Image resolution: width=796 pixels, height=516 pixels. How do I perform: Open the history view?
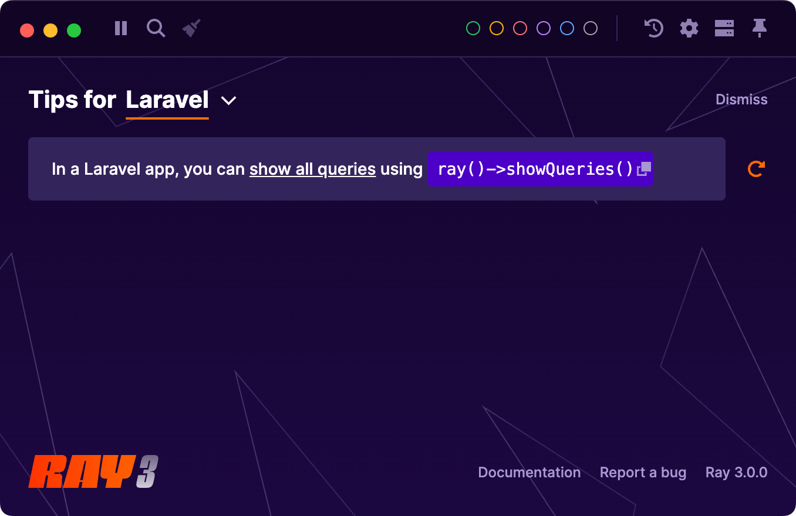653,28
